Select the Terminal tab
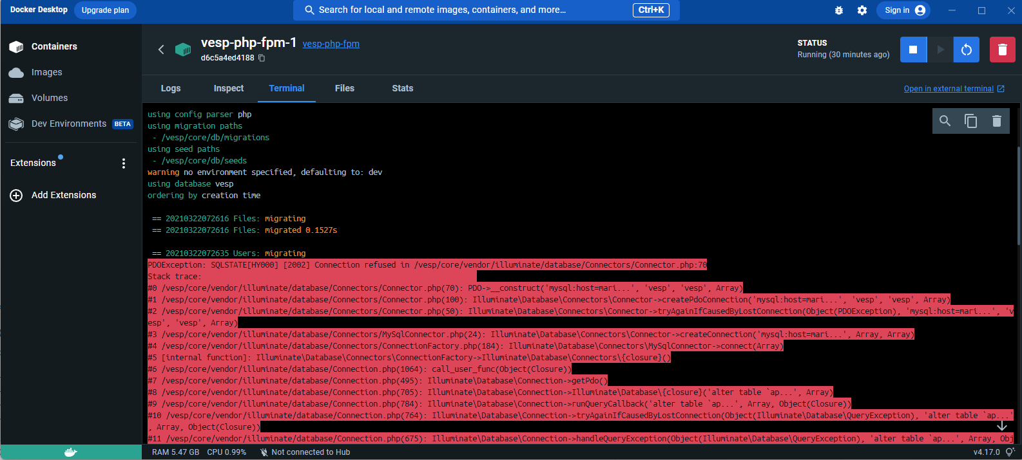The width and height of the screenshot is (1022, 460). 287,88
